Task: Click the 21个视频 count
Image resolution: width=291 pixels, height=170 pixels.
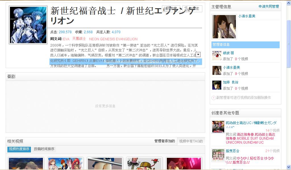Action: click(x=273, y=151)
